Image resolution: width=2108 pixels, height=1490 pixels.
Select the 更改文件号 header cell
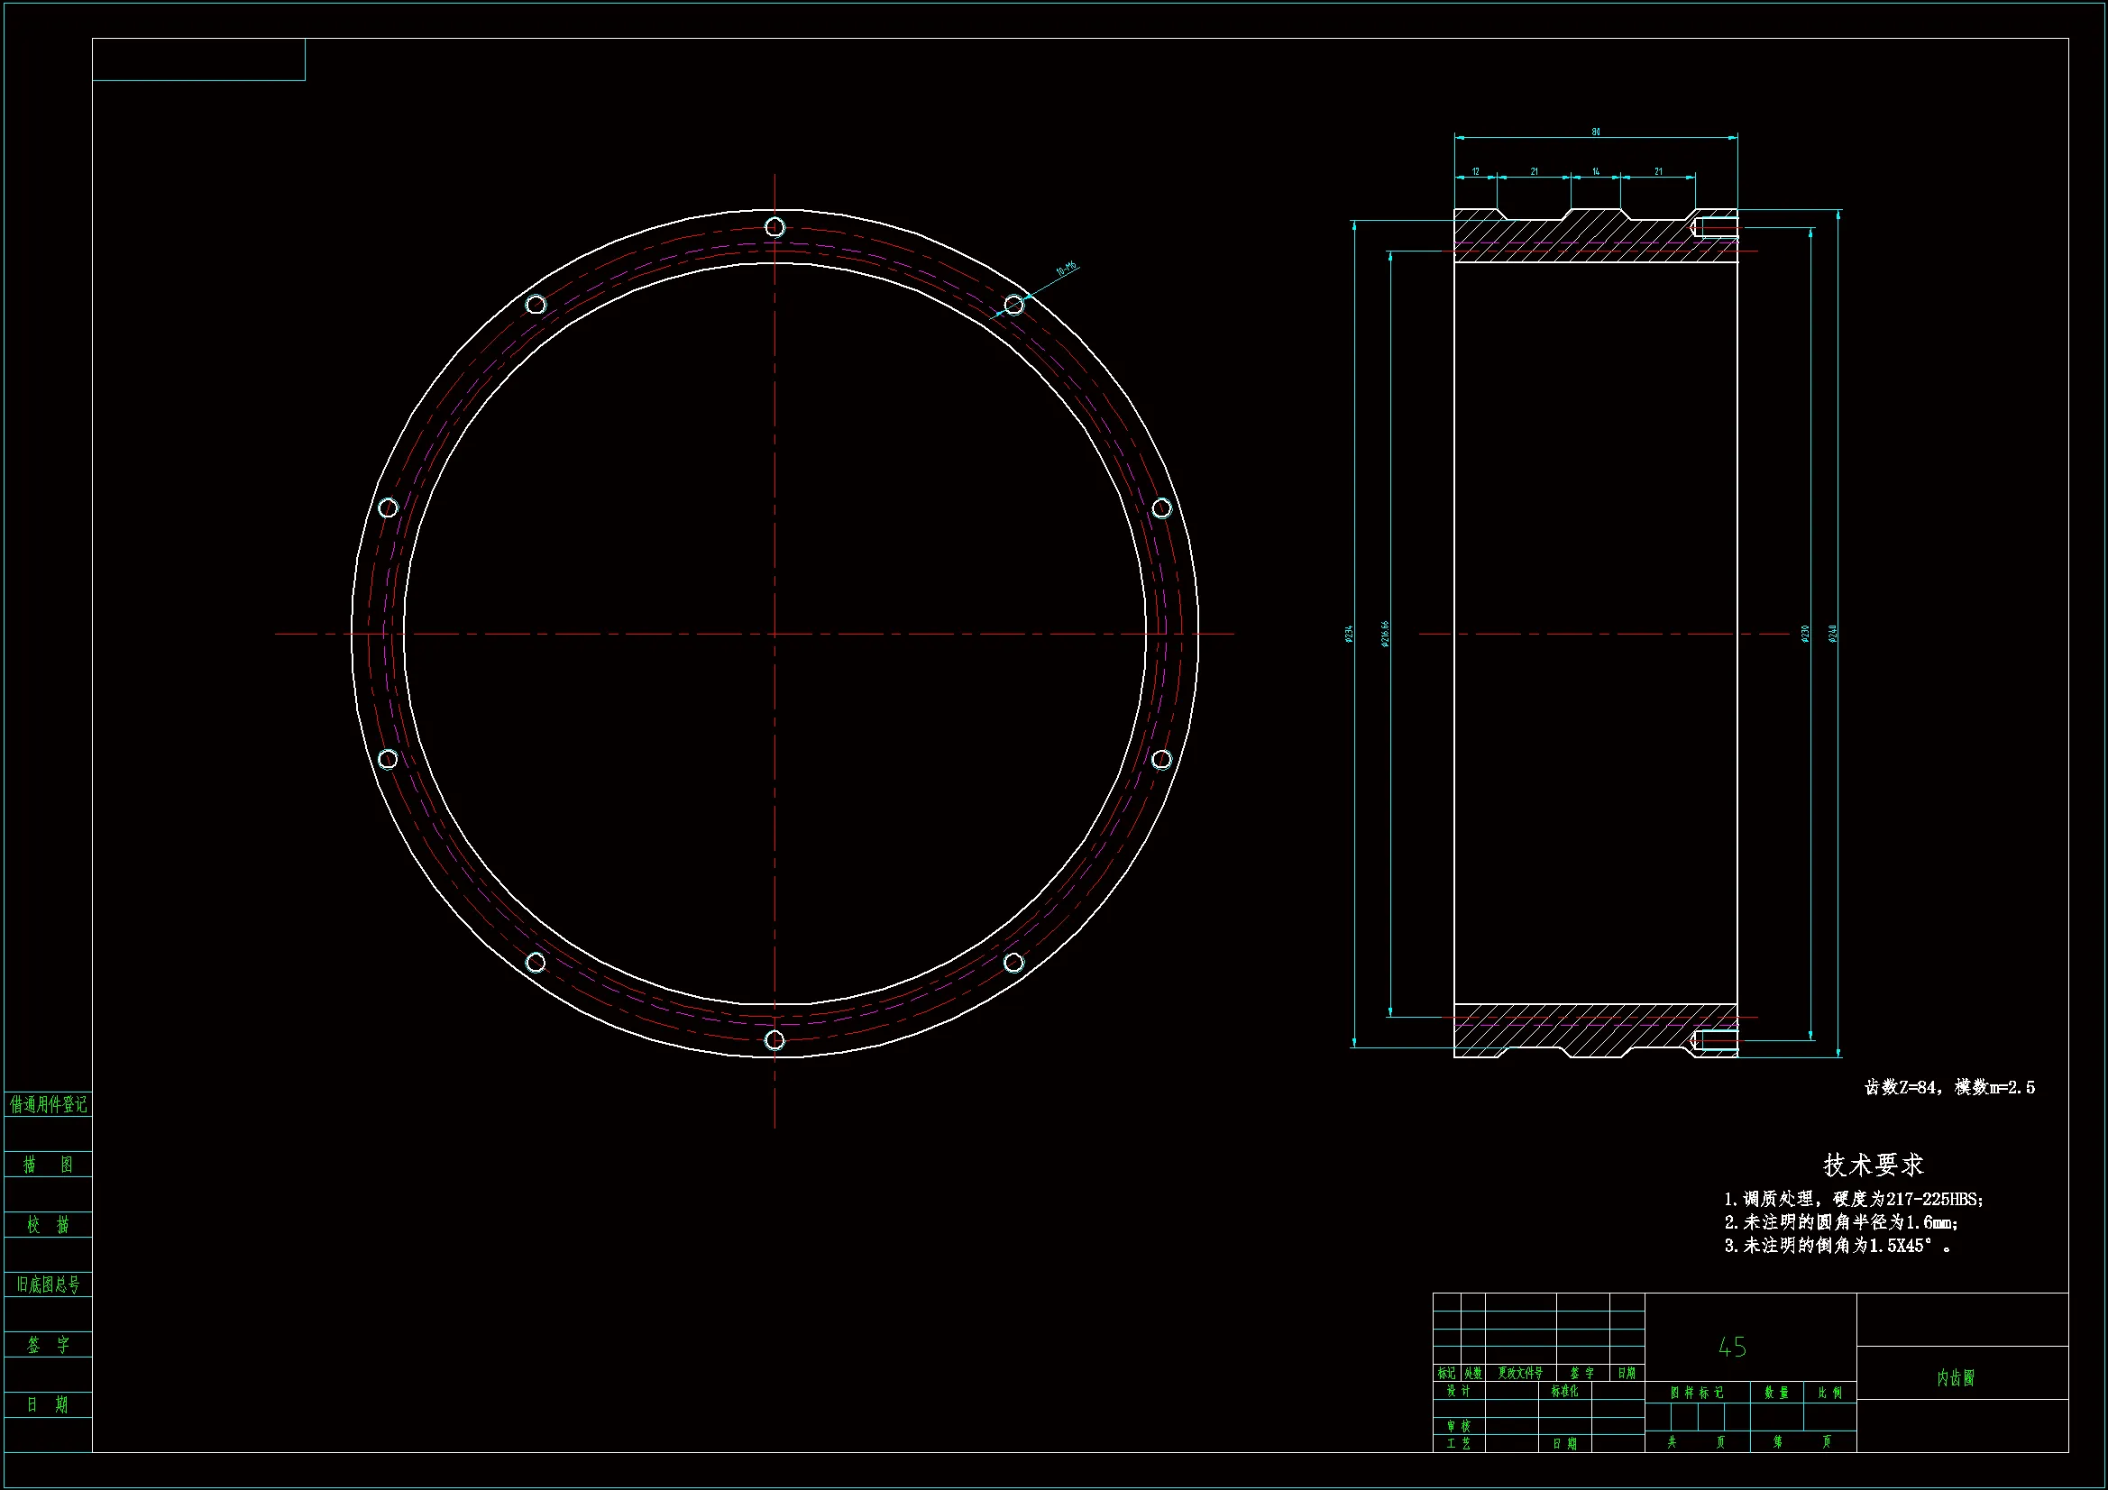point(1519,1373)
